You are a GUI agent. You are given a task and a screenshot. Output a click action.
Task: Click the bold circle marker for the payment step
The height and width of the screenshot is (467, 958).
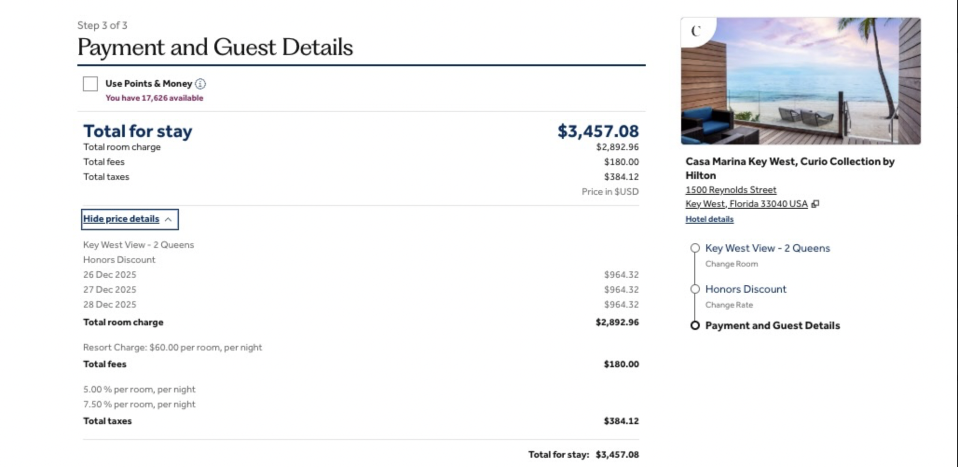[x=695, y=325]
